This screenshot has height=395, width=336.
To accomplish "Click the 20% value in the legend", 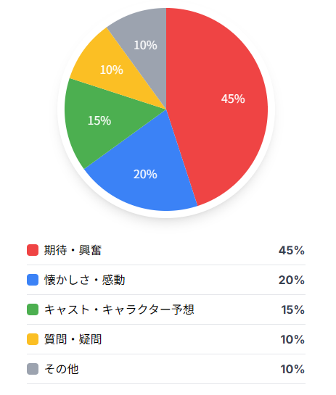I will 292,280.
